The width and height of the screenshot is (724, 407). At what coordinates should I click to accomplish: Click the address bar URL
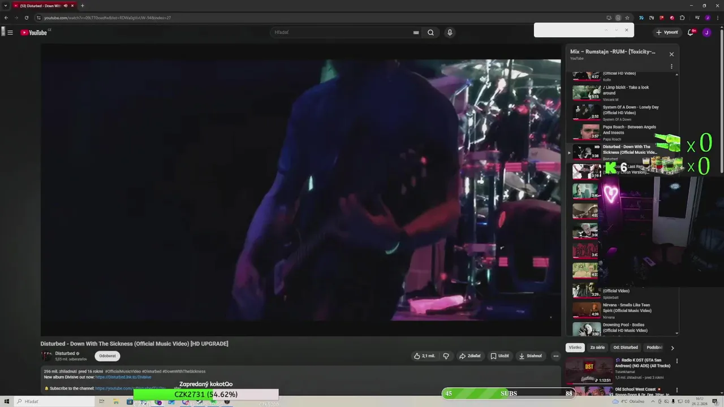107,18
